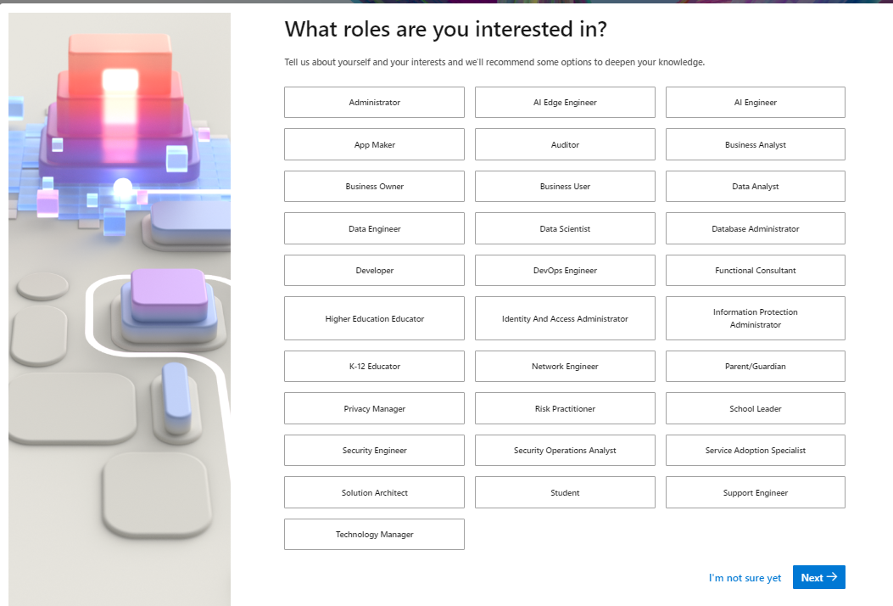Screen dimensions: 893x606
Task: Toggle the Solution Architect role
Action: click(x=374, y=492)
